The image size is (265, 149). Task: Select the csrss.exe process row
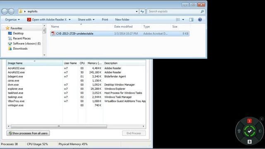[76, 81]
